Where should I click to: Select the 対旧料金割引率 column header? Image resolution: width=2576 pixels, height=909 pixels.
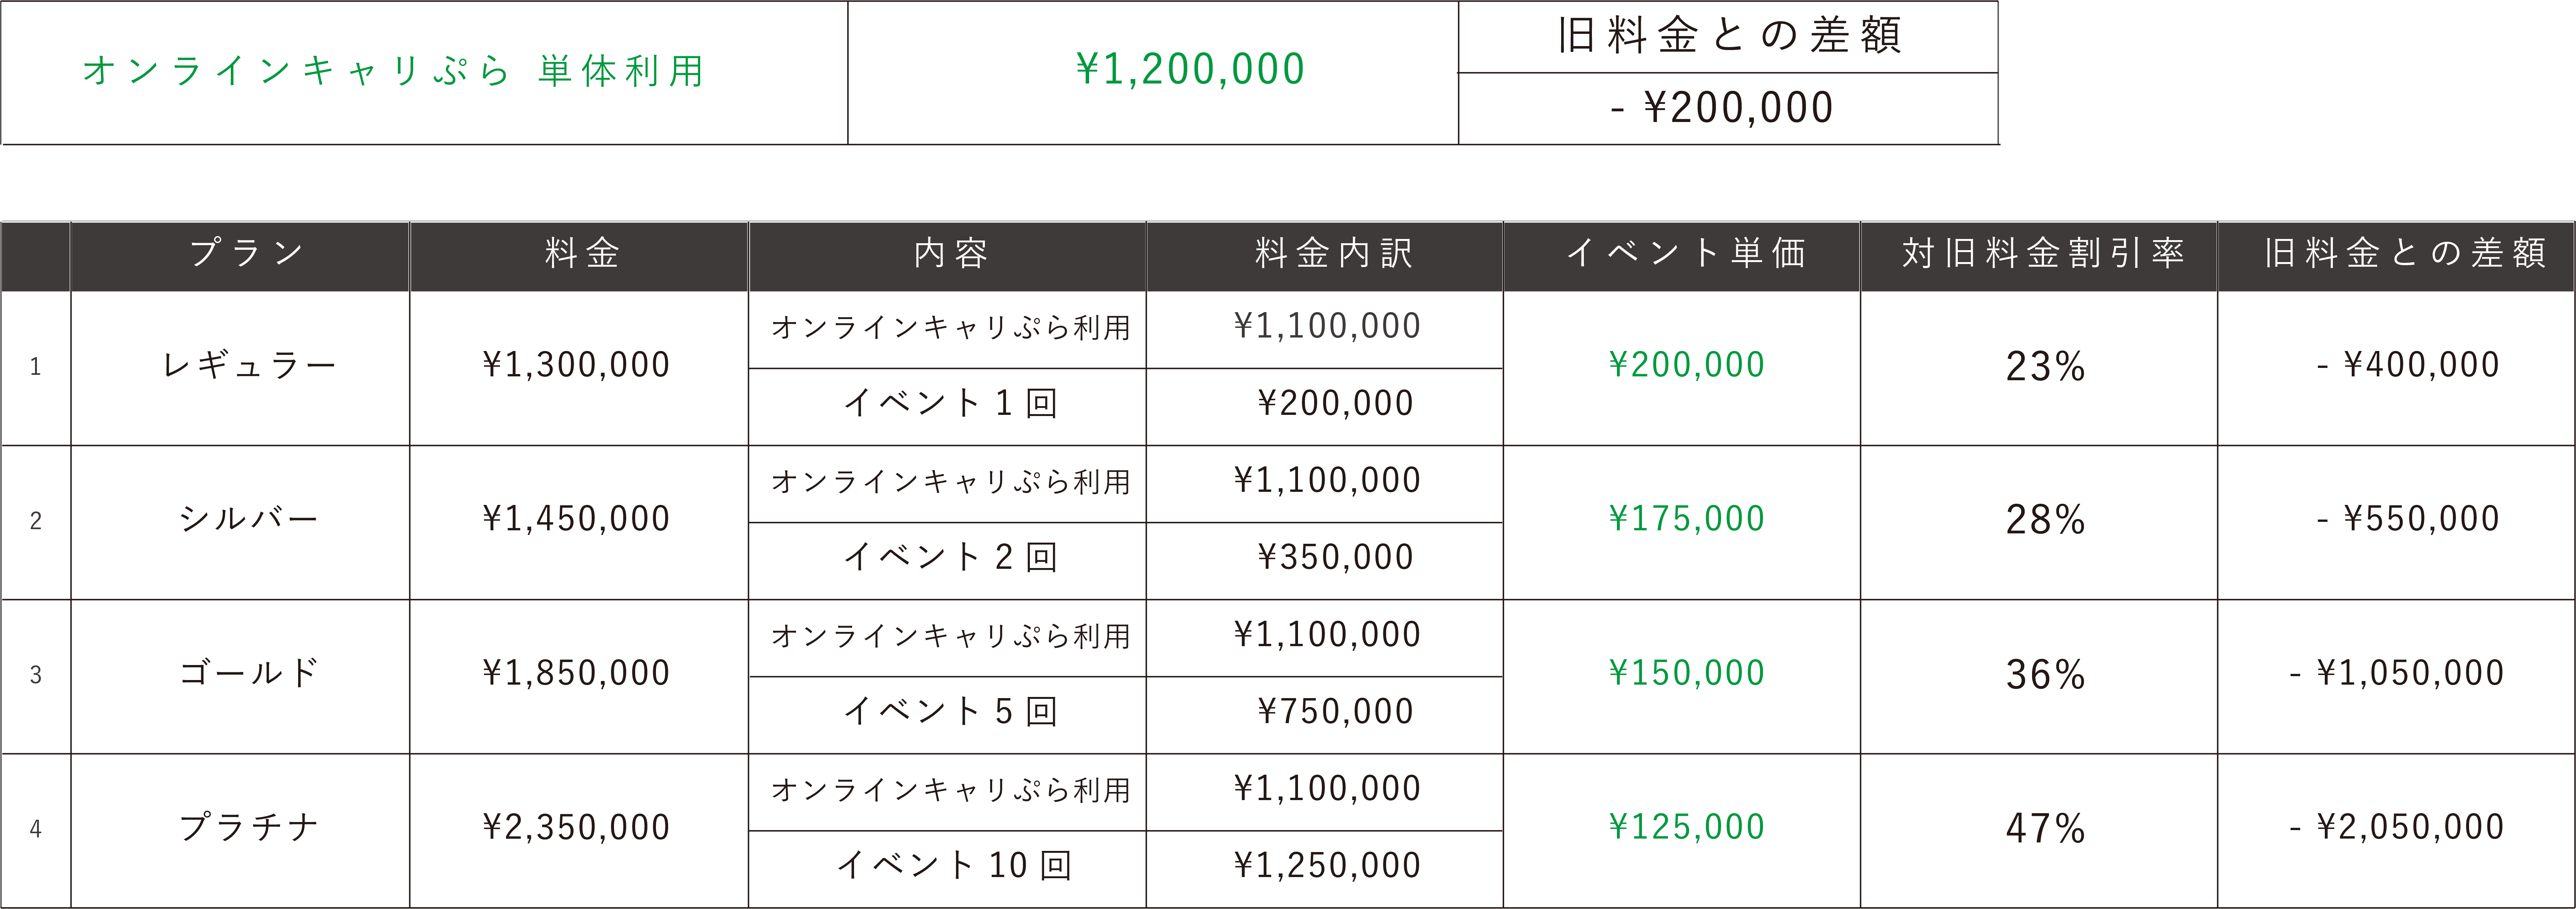click(x=2043, y=254)
